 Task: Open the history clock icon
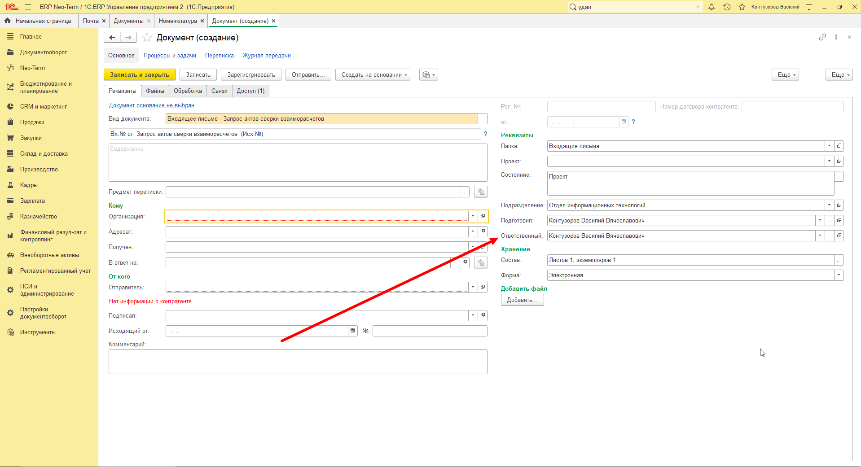click(727, 7)
